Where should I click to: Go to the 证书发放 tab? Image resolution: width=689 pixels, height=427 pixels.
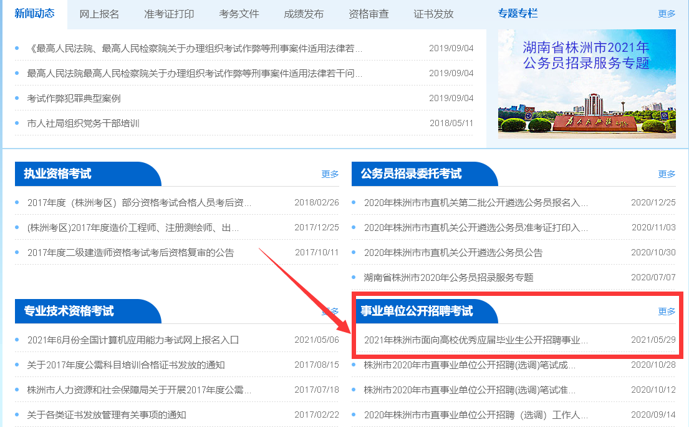coord(433,14)
